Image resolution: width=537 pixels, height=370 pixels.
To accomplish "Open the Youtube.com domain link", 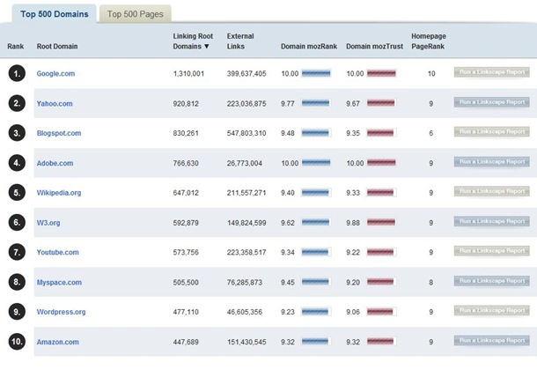I will click(x=57, y=252).
